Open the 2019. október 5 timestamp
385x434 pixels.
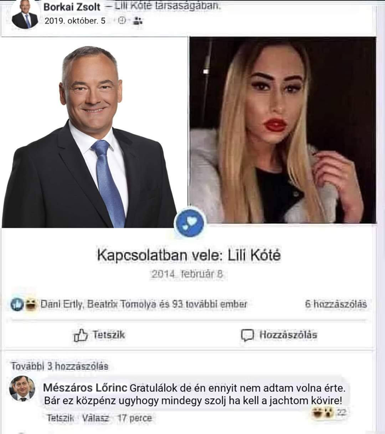click(75, 21)
